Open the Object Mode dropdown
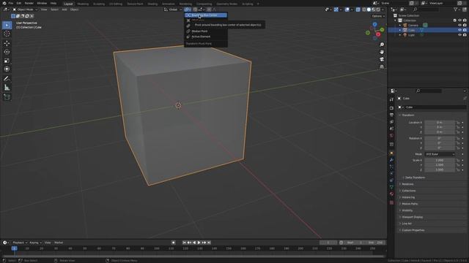 25,9
